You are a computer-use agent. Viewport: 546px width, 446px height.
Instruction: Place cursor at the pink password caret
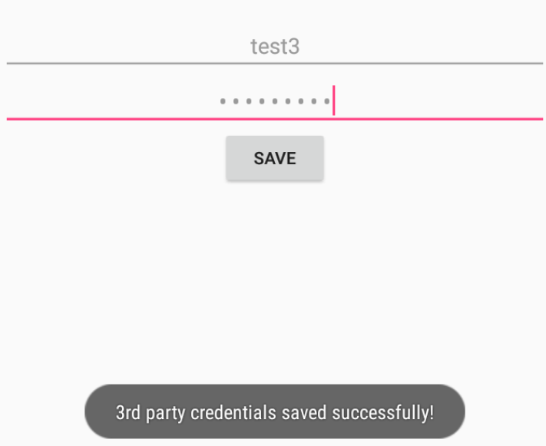tap(333, 101)
